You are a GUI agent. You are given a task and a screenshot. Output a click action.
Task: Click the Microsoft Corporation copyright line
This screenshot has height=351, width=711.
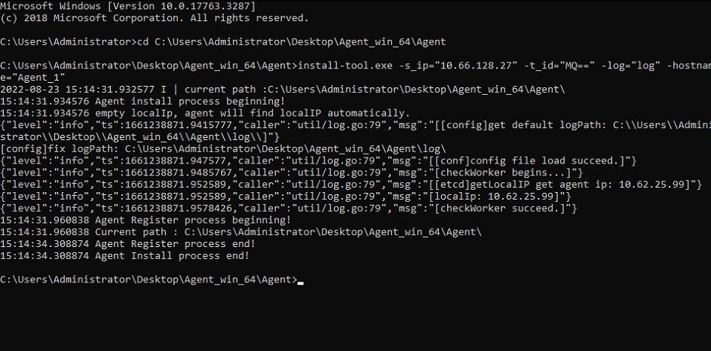[154, 17]
